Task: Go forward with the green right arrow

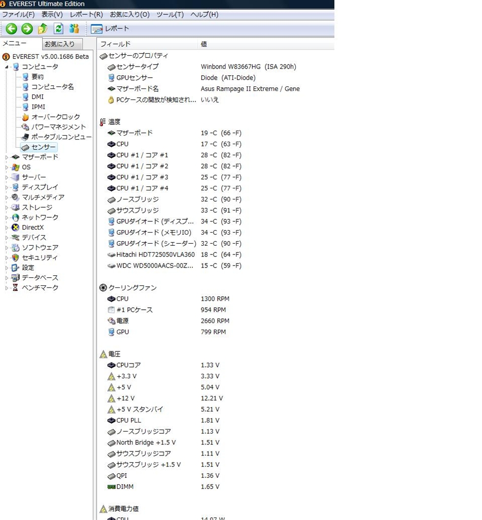Action: tap(27, 29)
